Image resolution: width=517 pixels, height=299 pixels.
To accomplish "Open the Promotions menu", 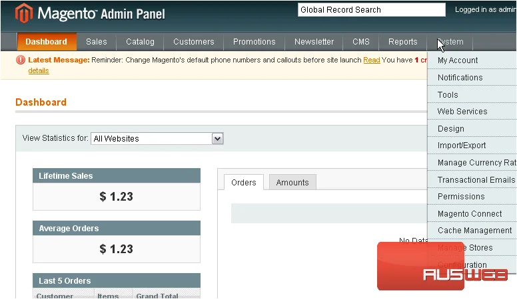I will click(255, 42).
